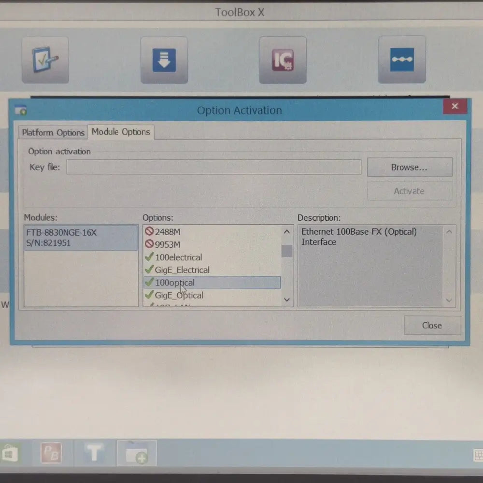Click the Key file input field

pos(213,168)
